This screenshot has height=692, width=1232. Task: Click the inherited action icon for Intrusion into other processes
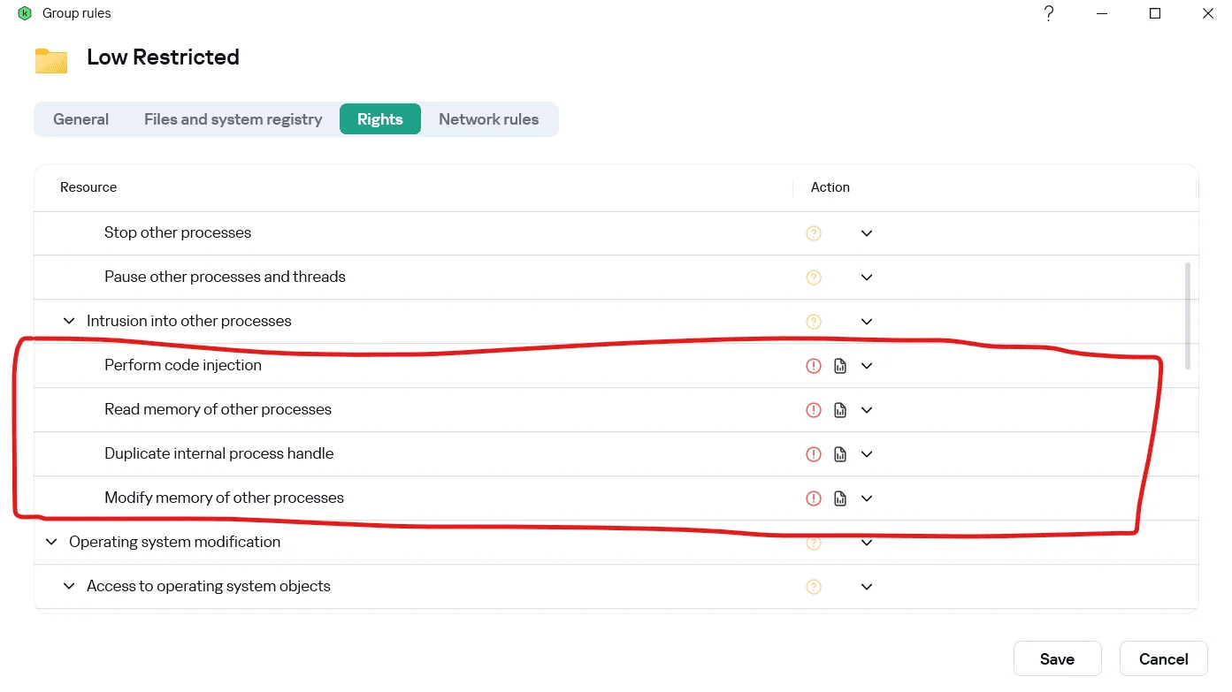(814, 322)
